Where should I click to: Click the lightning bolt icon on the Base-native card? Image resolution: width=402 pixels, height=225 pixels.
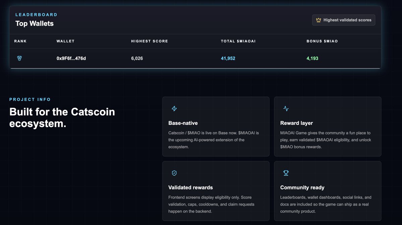[174, 108]
